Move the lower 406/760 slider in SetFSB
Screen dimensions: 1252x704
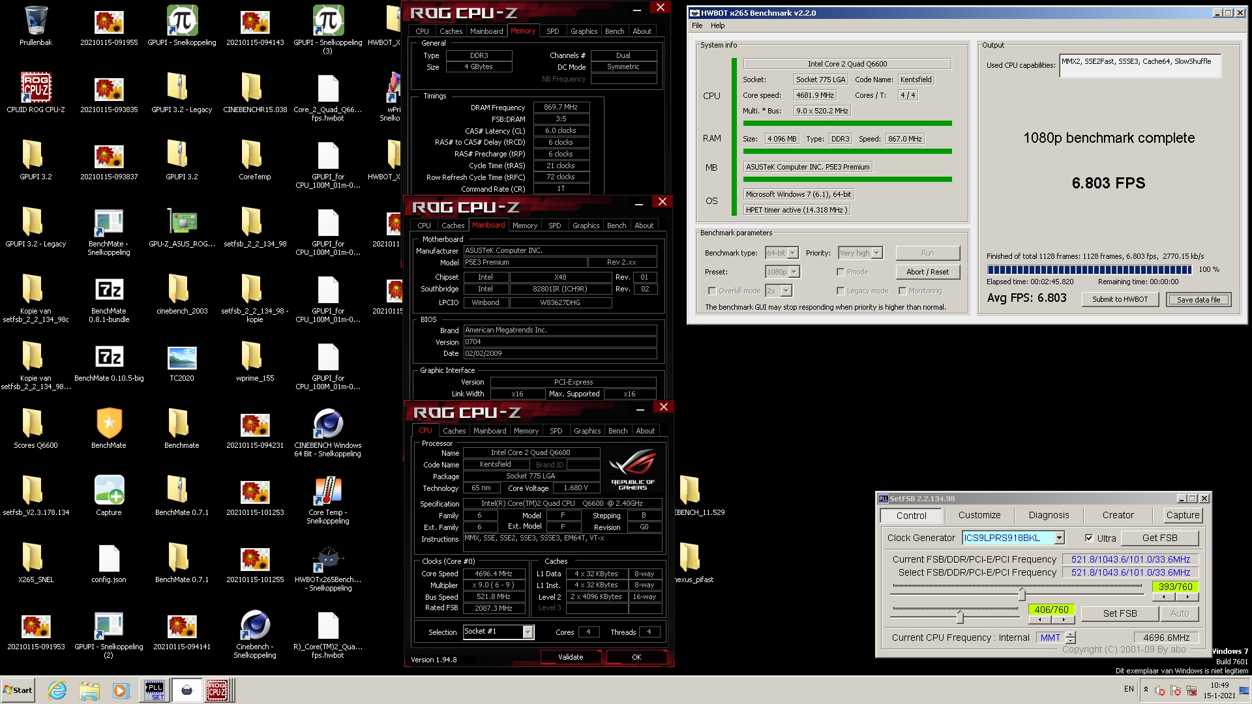pos(960,616)
